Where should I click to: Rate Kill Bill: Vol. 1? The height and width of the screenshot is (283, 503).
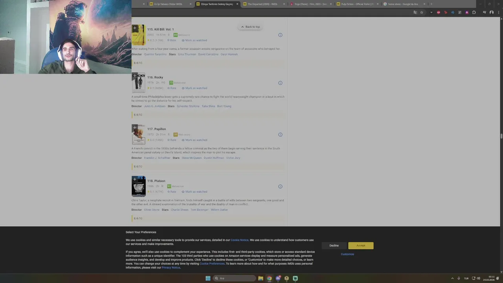[x=172, y=40]
